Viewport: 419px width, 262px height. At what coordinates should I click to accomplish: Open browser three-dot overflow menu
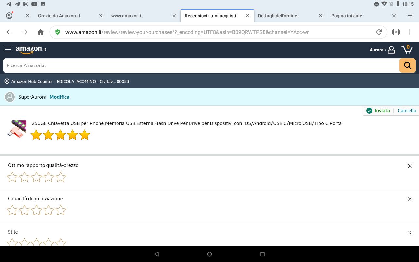click(x=410, y=32)
